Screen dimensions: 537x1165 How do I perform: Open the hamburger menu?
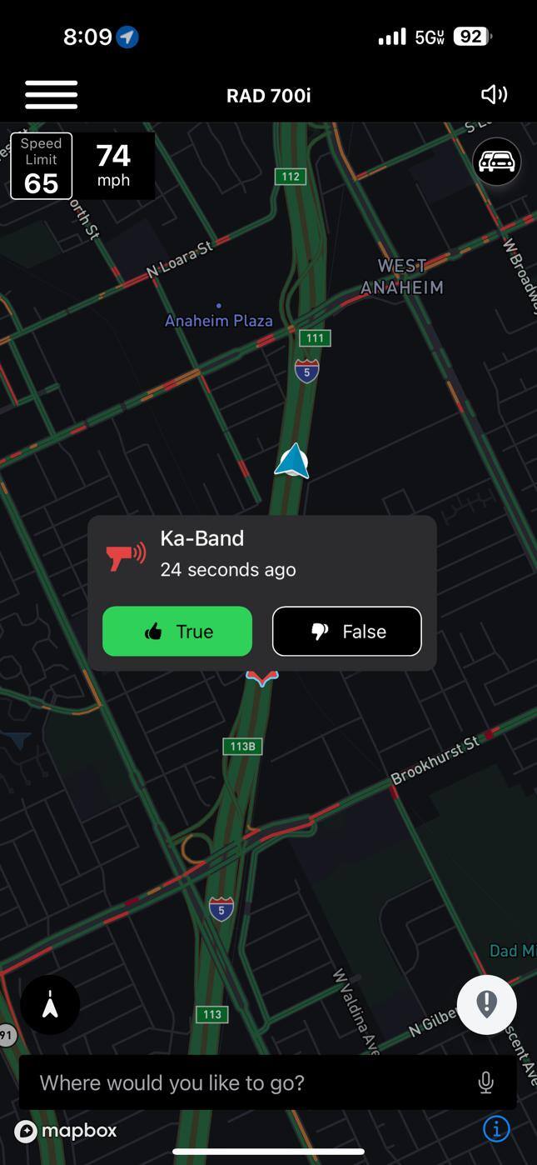(x=52, y=94)
